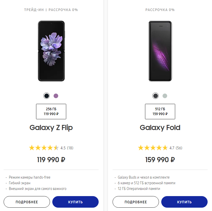The image size is (212, 211).
Task: Open the Galaxy Z Flip product name
Action: (x=51, y=127)
